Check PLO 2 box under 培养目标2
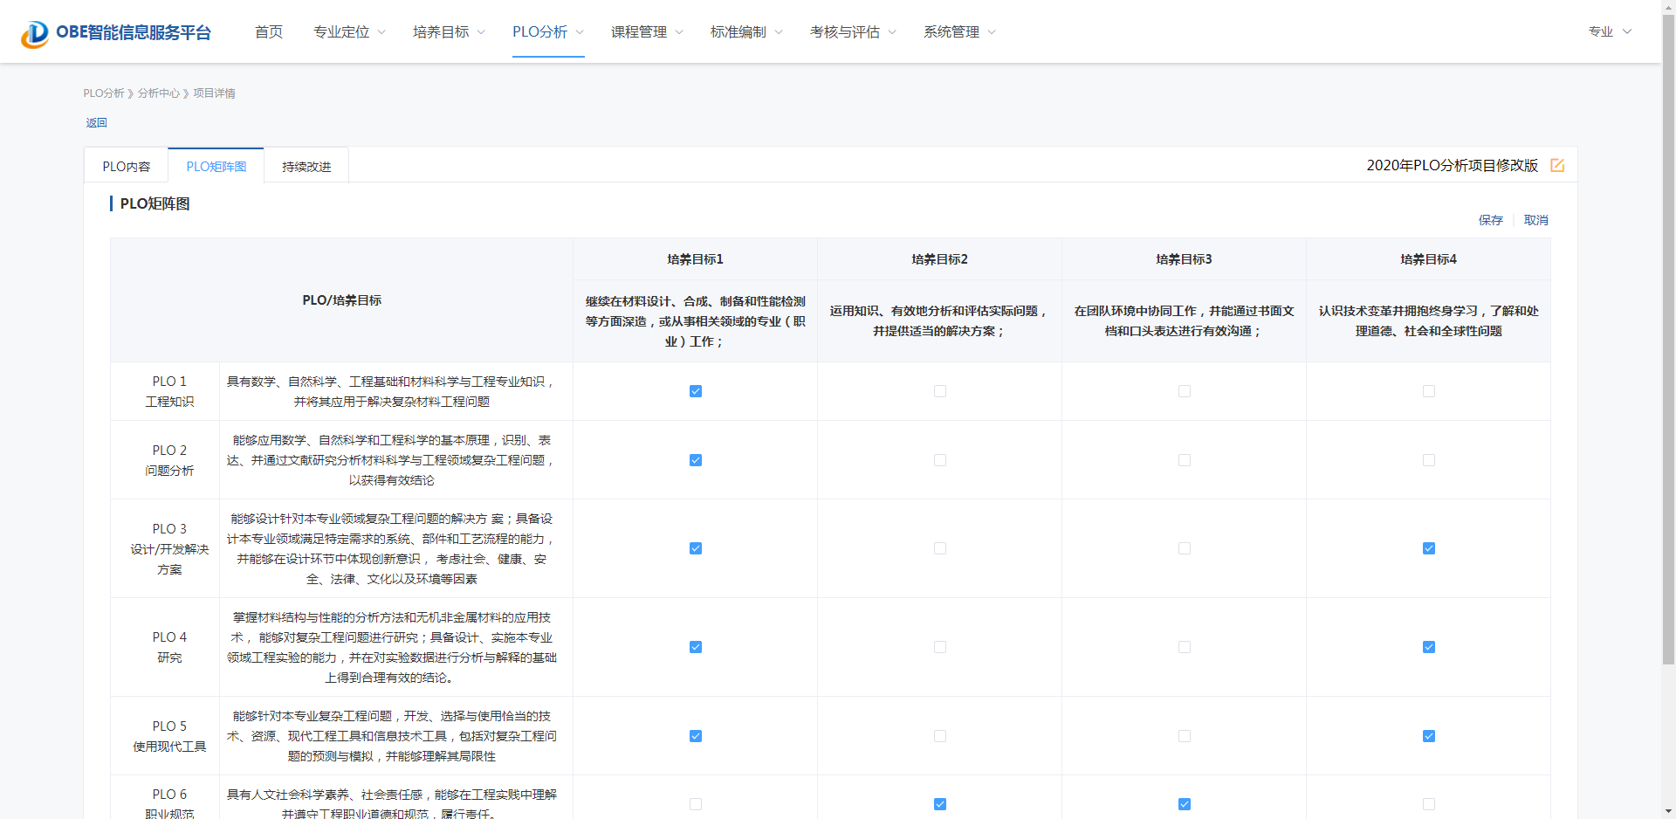 pos(939,460)
